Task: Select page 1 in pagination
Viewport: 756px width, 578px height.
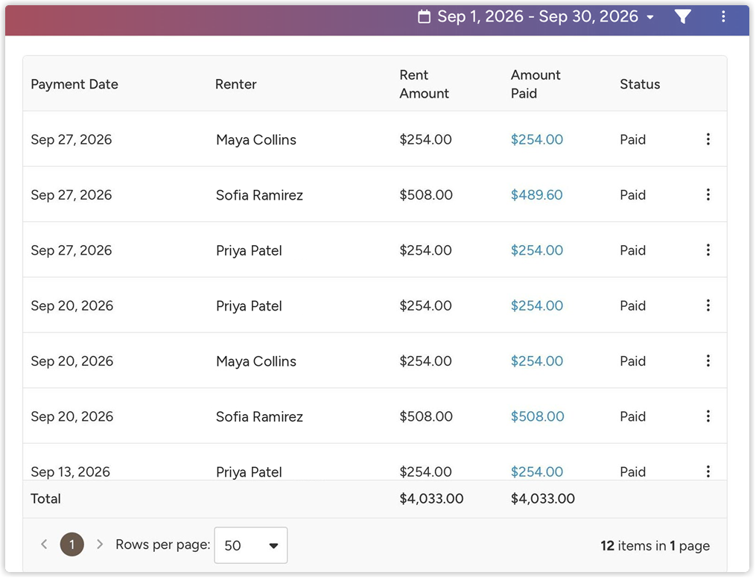Action: click(x=72, y=544)
